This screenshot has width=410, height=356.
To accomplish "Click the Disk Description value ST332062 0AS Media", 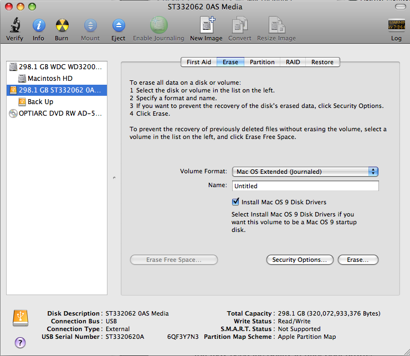I will (137, 313).
